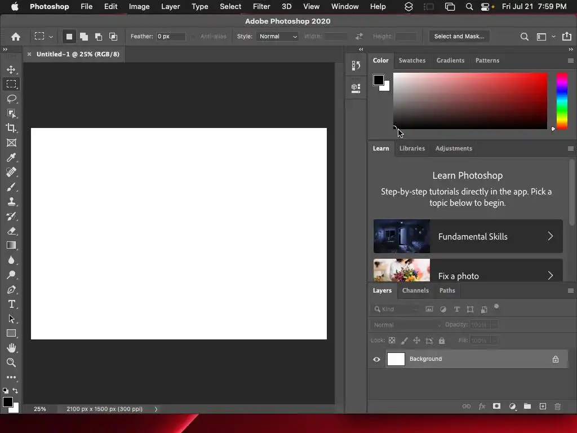The height and width of the screenshot is (433, 577).
Task: Select the Object Selection tool
Action: pos(11,113)
